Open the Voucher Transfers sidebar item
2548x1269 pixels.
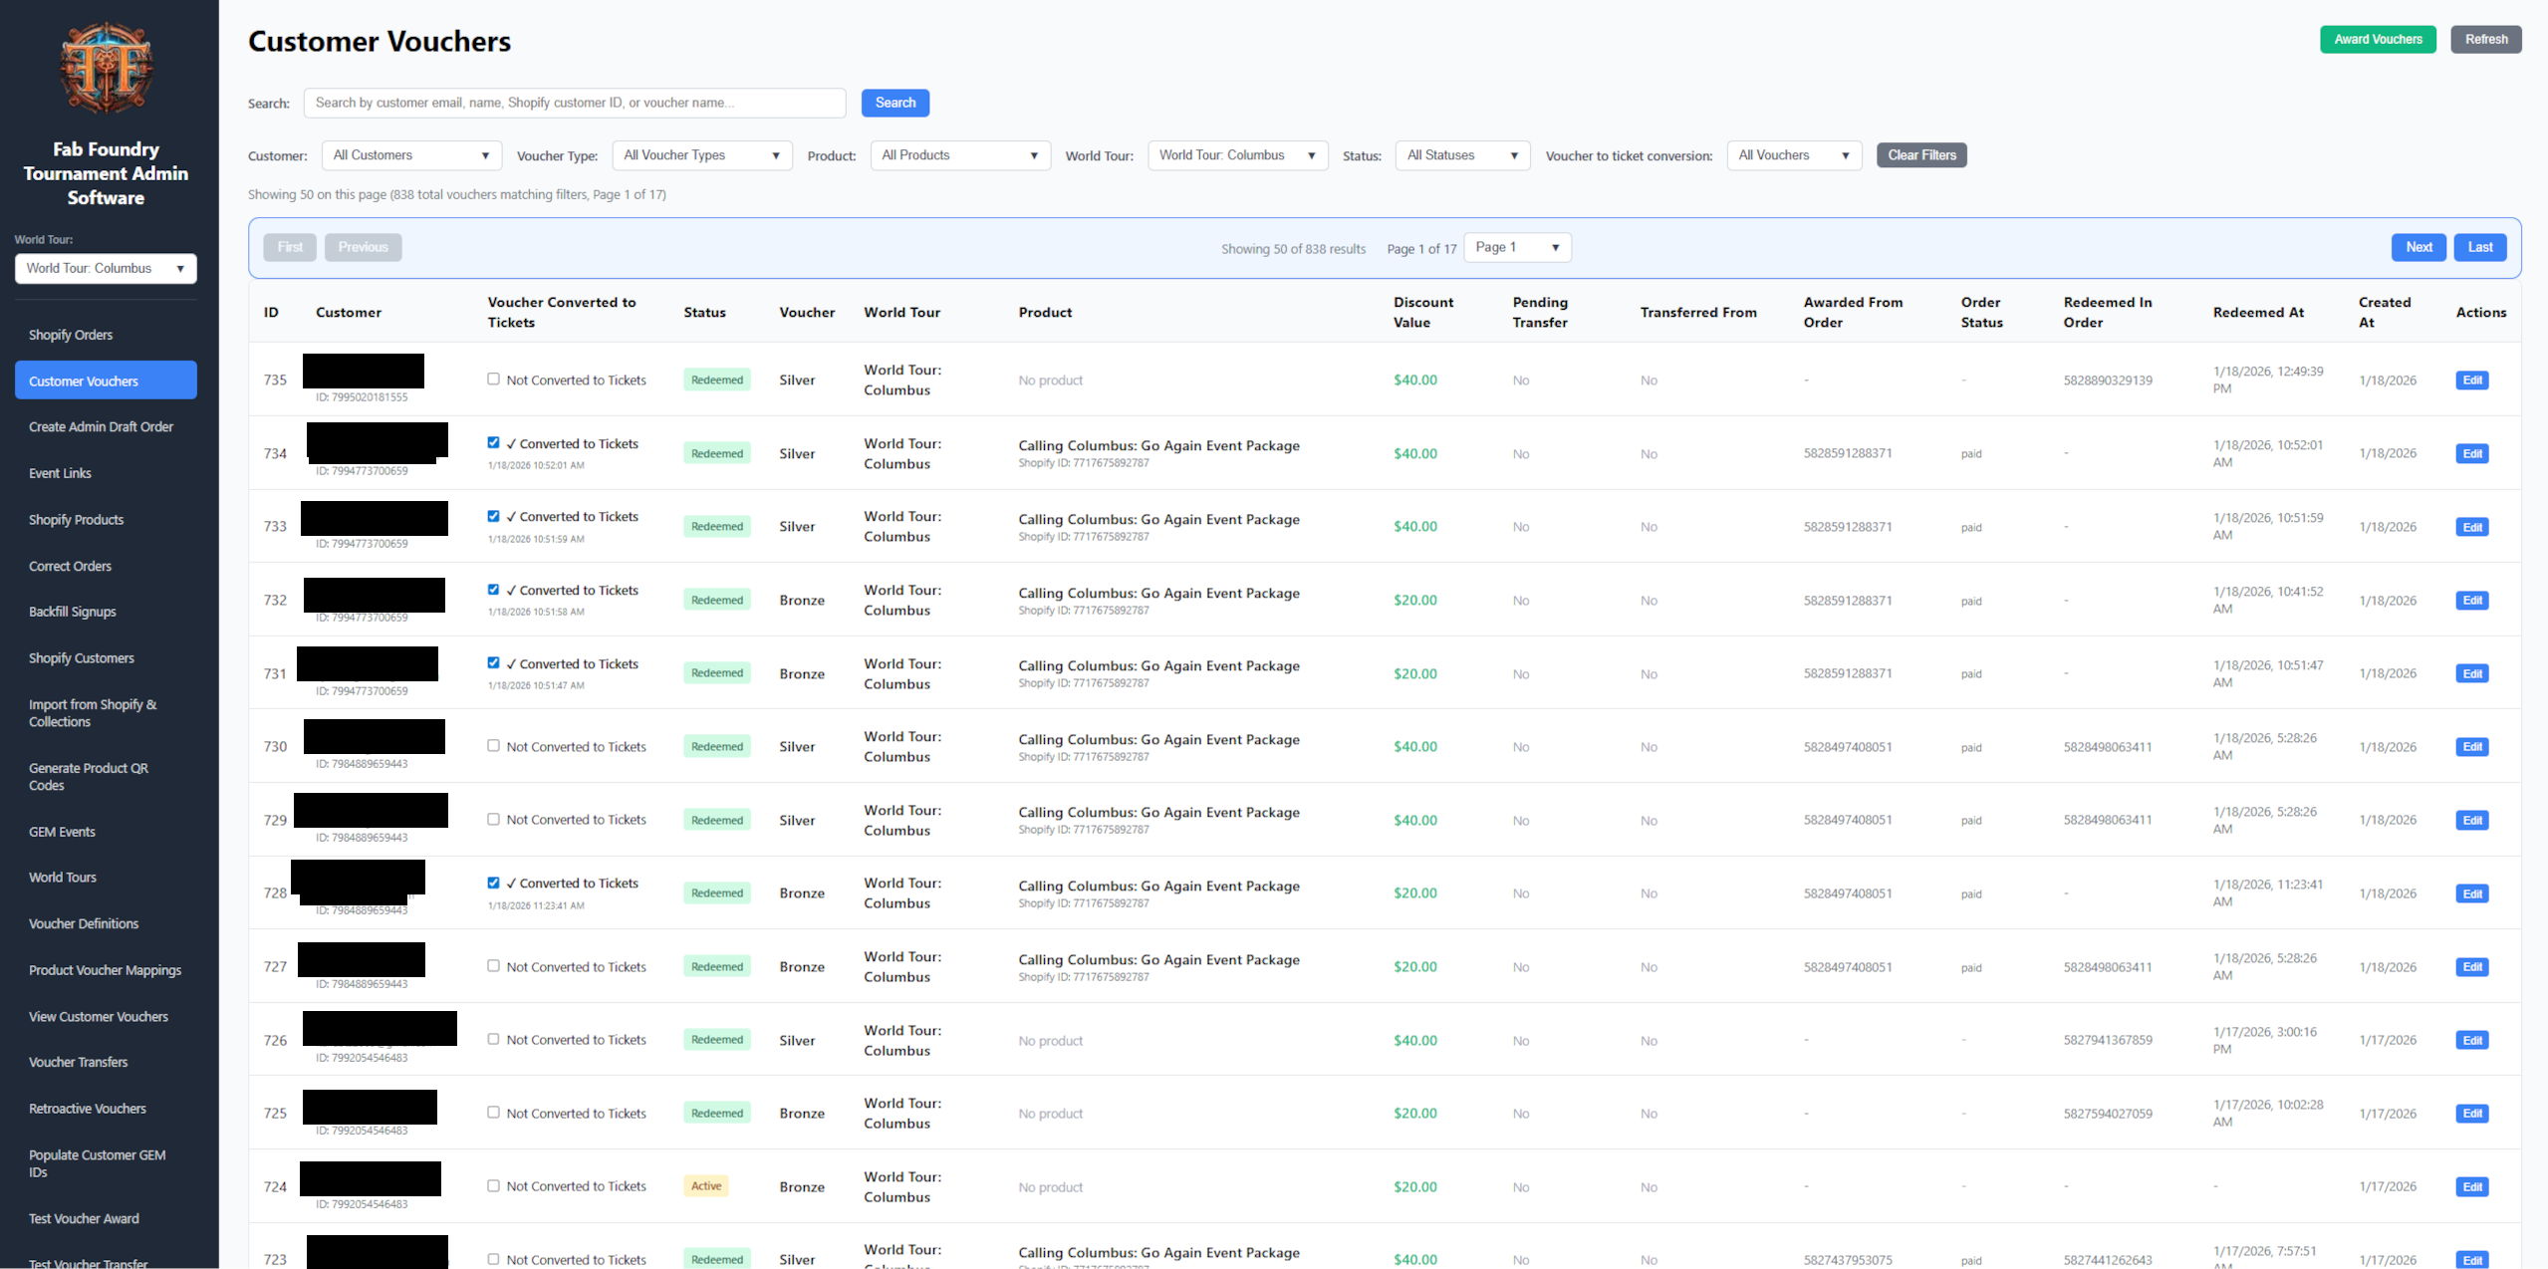[x=78, y=1062]
